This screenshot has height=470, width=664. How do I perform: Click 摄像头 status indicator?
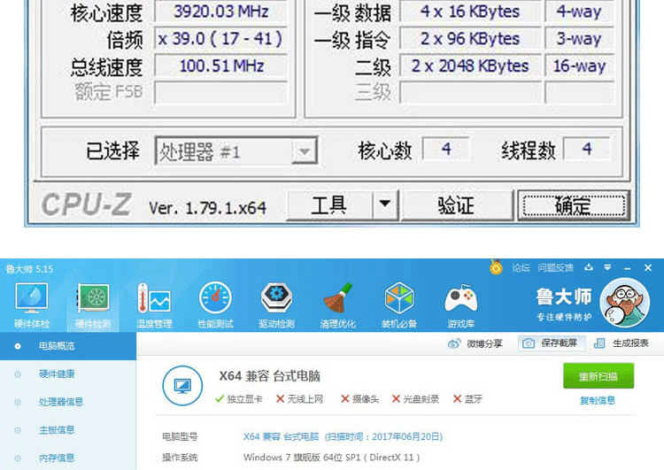tap(360, 399)
